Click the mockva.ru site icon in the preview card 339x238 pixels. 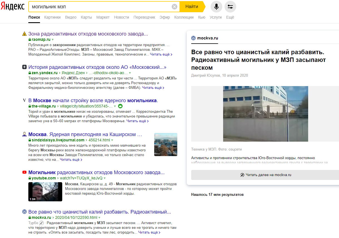point(193,38)
